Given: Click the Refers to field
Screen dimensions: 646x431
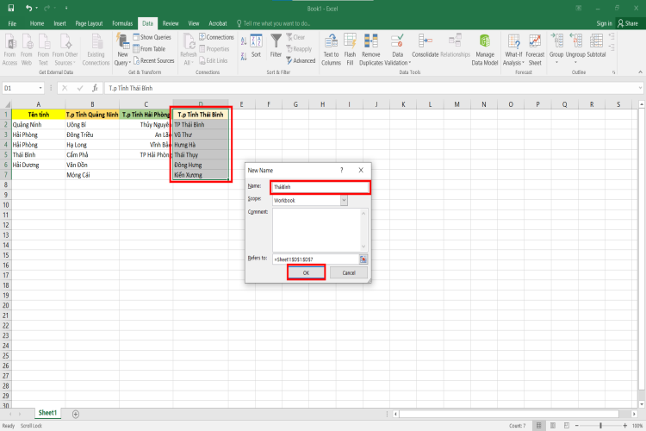Looking at the screenshot, I should [315, 259].
